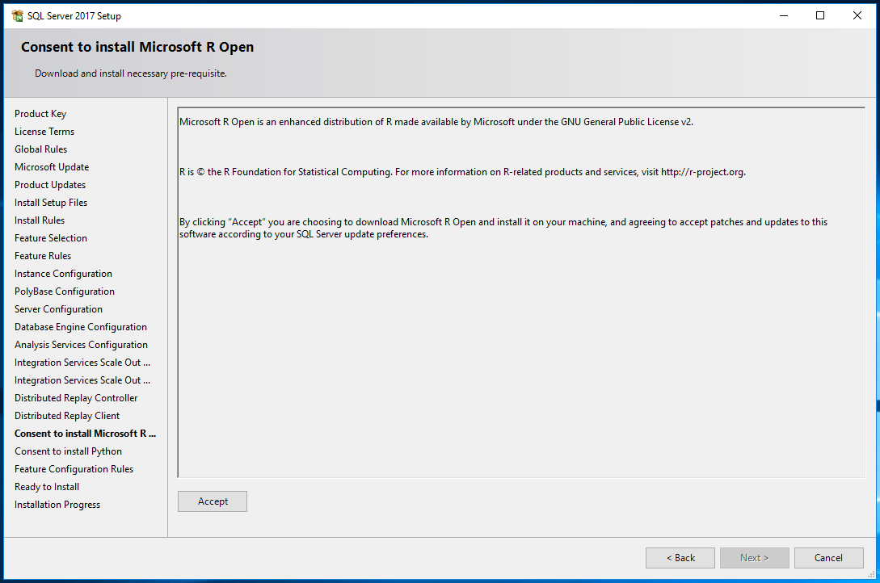
Task: Select PolyBase Configuration step
Action: pos(65,291)
